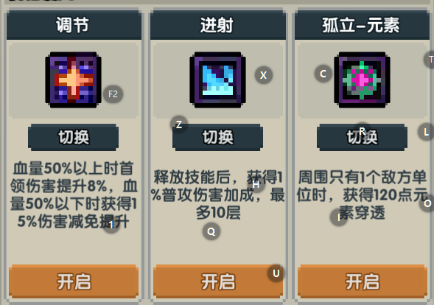This screenshot has height=305, width=434.
Task: Click the L hotkey badge
Action: tap(426, 132)
